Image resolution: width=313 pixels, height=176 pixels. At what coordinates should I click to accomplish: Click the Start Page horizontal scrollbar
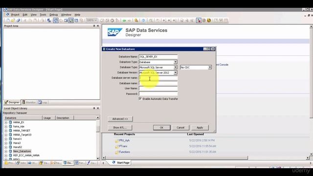pos(177,158)
